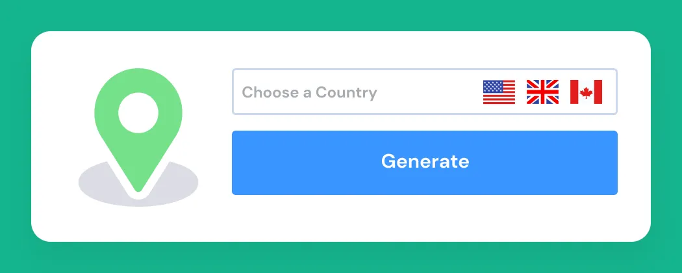The height and width of the screenshot is (273, 682).
Task: Pick the United Kingdom flag icon
Action: (x=542, y=92)
